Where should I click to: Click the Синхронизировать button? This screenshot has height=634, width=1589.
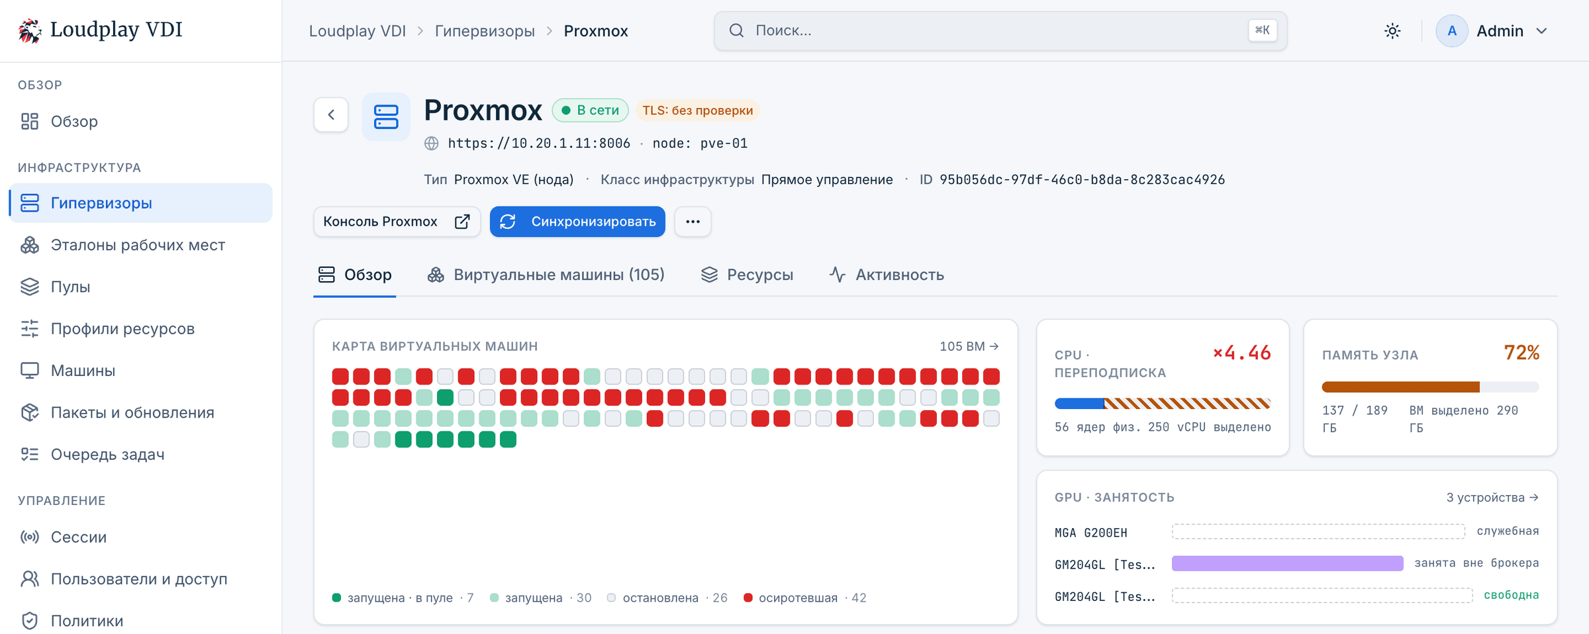click(577, 222)
